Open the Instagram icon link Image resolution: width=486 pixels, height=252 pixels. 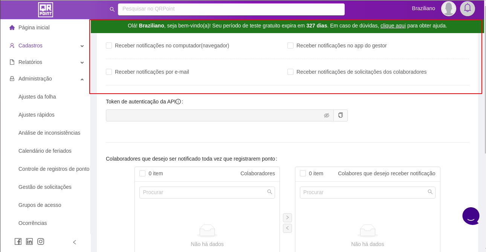point(41,241)
